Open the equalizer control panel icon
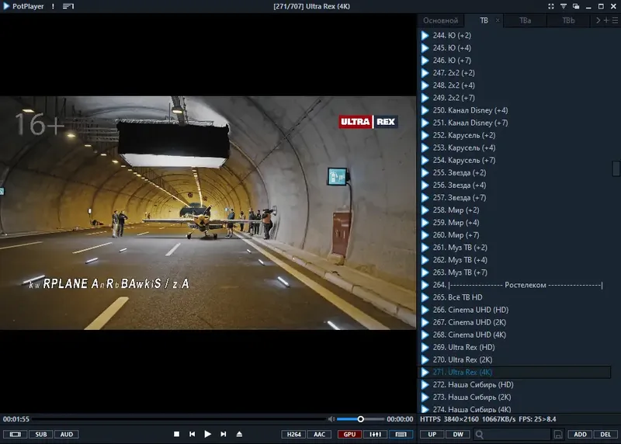The height and width of the screenshot is (444, 621). tap(375, 435)
